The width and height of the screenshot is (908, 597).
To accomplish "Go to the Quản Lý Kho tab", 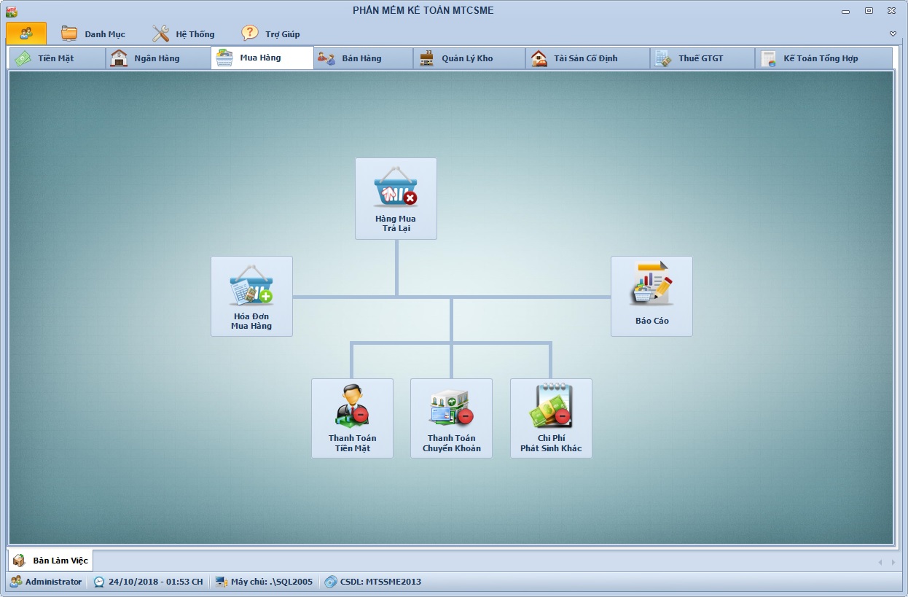I will [x=467, y=58].
